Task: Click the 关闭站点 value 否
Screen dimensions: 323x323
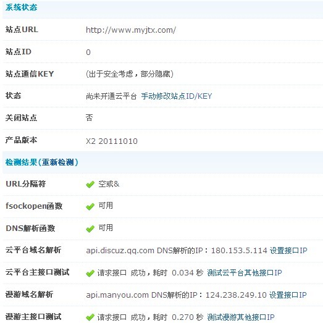Action: tap(89, 118)
